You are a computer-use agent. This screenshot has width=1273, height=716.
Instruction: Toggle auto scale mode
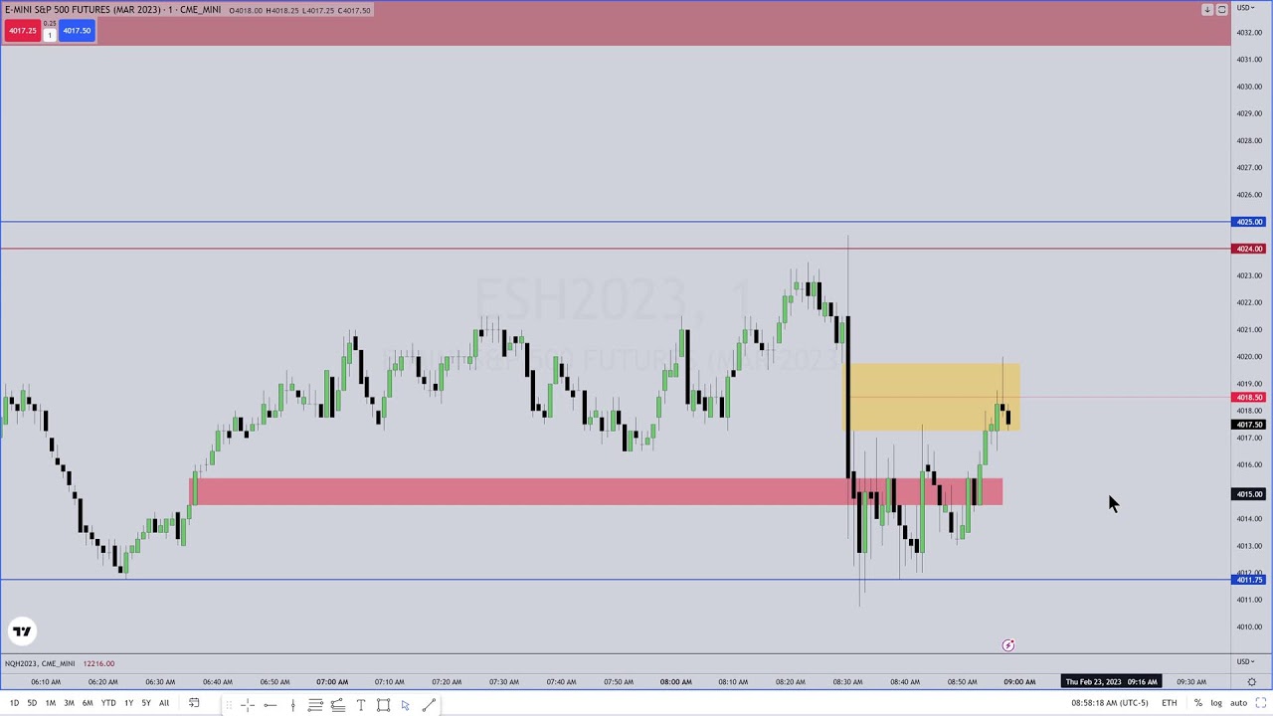point(1238,703)
